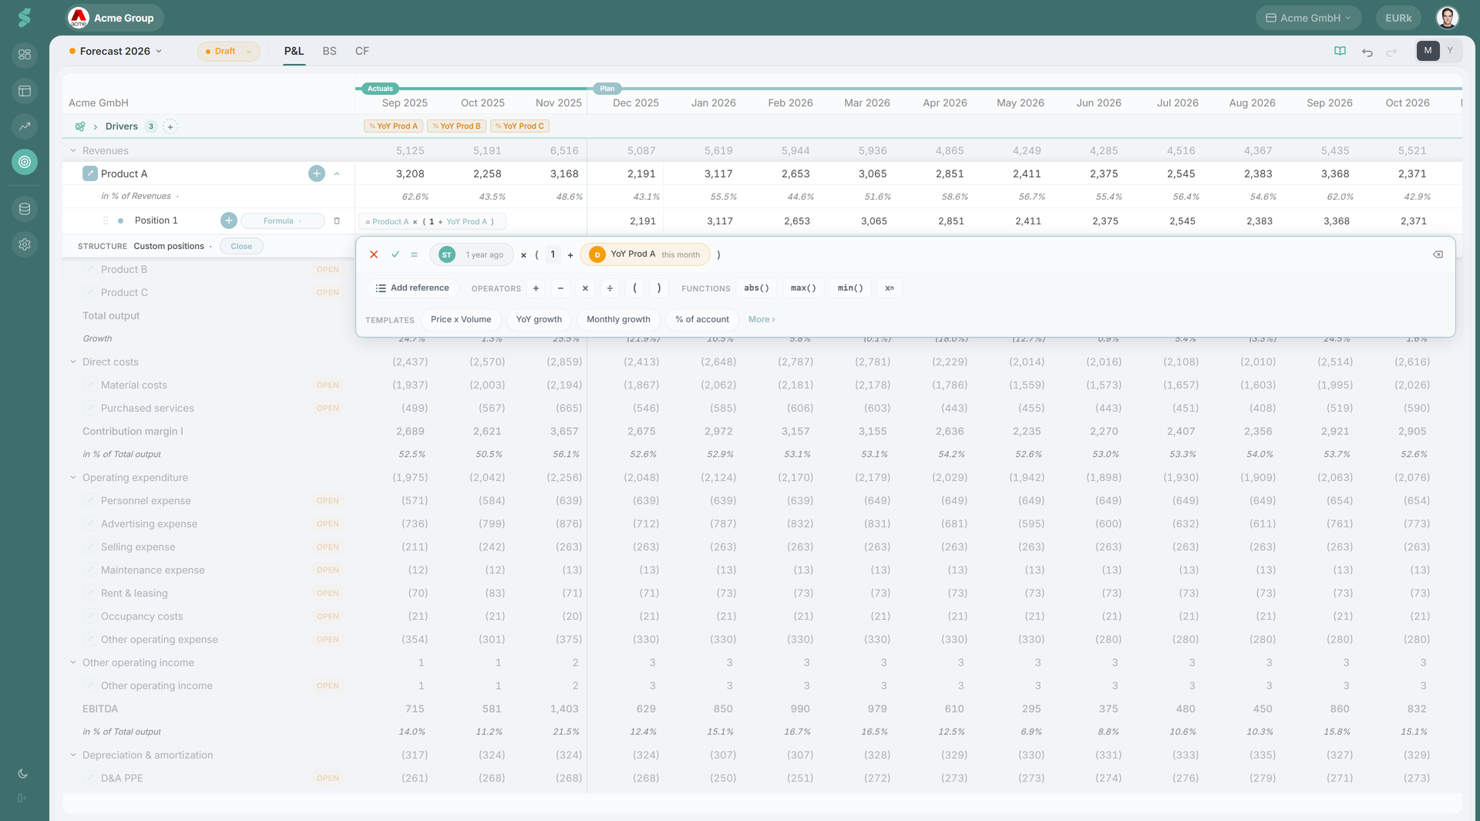Screen dimensions: 1480x821
Task: Click the plus icon on Product A row
Action: [x=317, y=173]
